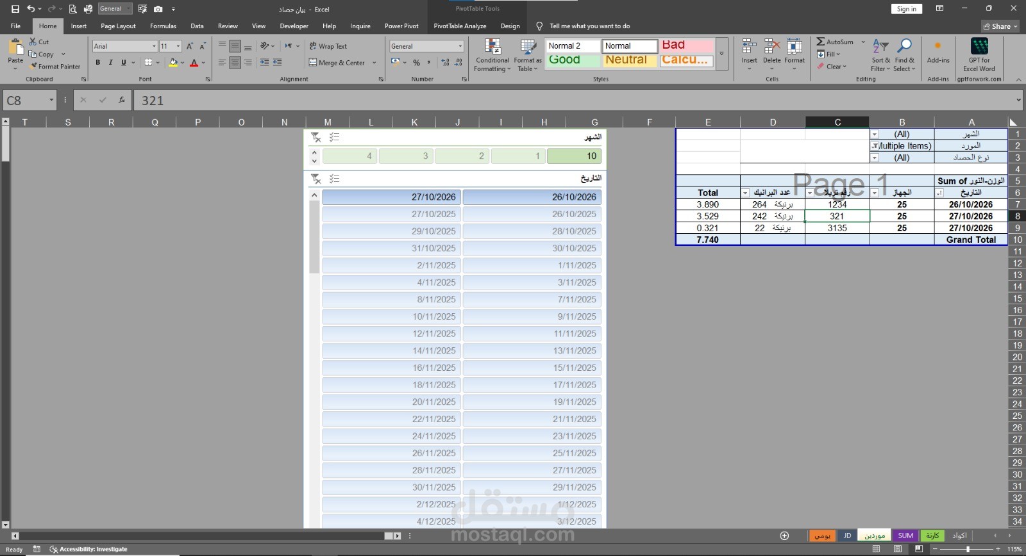1026x556 pixels.
Task: Click the AutoSum sigma icon
Action: point(820,42)
